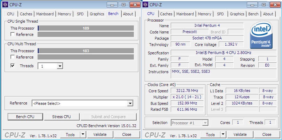The width and height of the screenshot is (282, 140).
Task: Open the Threads count dropdown
Action: pos(60,66)
